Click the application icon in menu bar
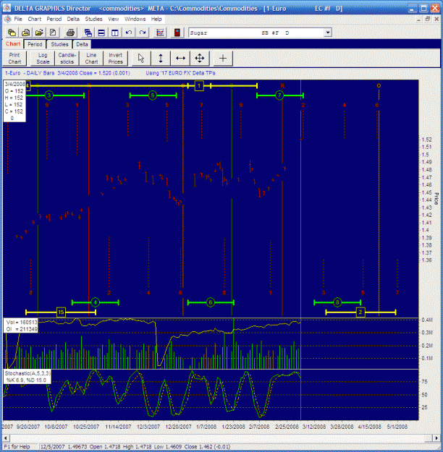The height and width of the screenshot is (452, 443). click(8, 19)
